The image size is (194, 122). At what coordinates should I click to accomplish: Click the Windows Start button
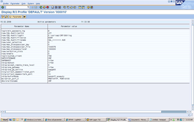(x=4, y=120)
